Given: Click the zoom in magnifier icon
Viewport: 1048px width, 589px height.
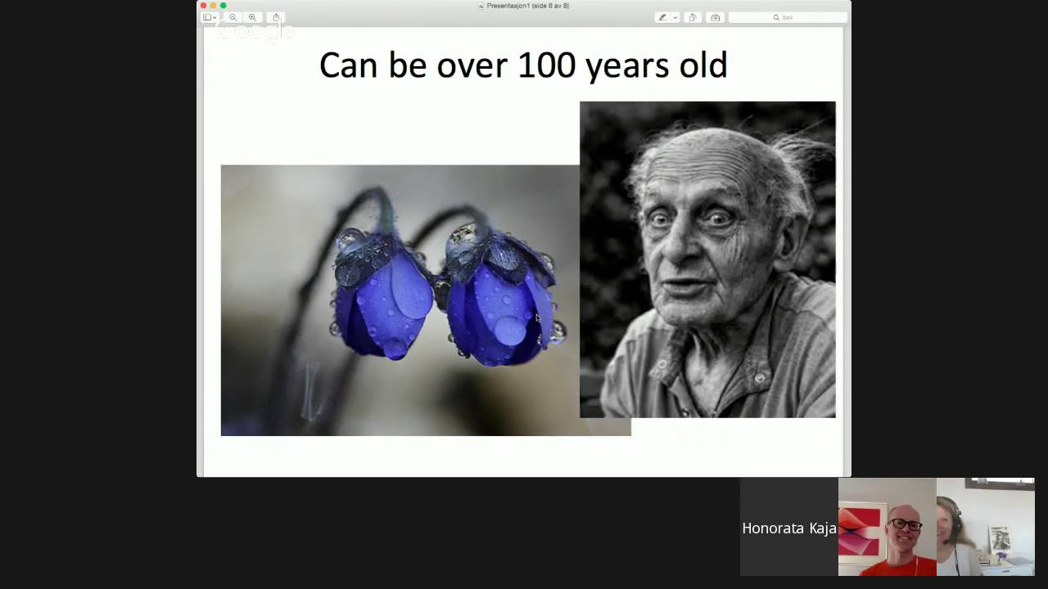Looking at the screenshot, I should point(252,17).
